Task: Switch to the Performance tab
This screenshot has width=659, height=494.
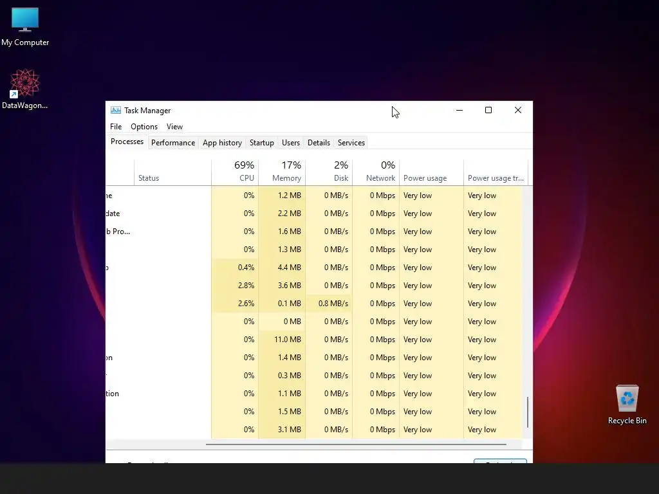Action: pyautogui.click(x=173, y=143)
